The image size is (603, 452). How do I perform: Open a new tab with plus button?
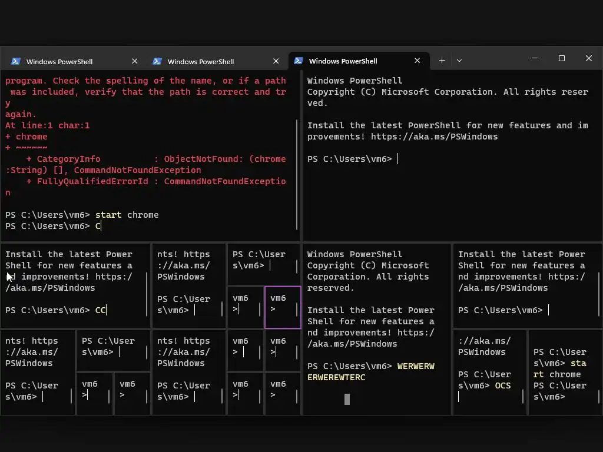pyautogui.click(x=442, y=61)
